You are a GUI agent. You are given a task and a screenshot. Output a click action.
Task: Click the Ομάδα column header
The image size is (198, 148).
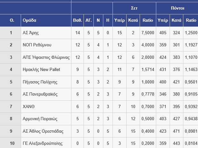[x=30, y=20]
